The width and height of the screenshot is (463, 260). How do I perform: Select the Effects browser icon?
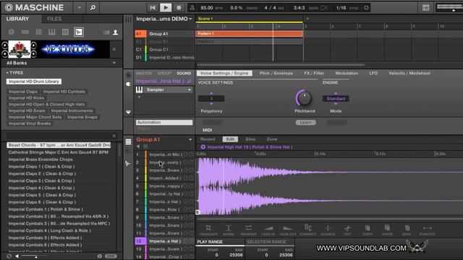pos(65,32)
